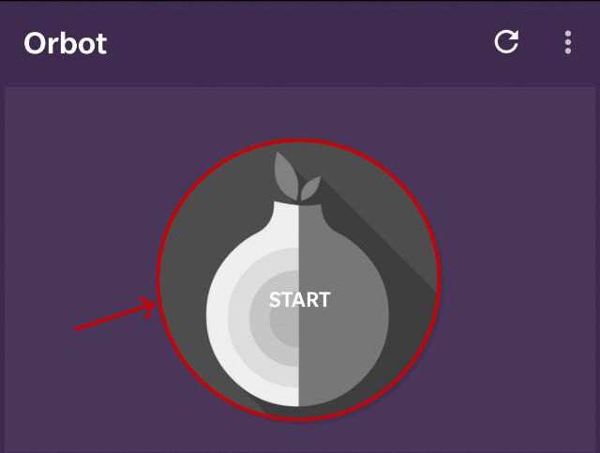This screenshot has width=600, height=453.
Task: Tap the refresh icon in the toolbar
Action: [x=506, y=42]
